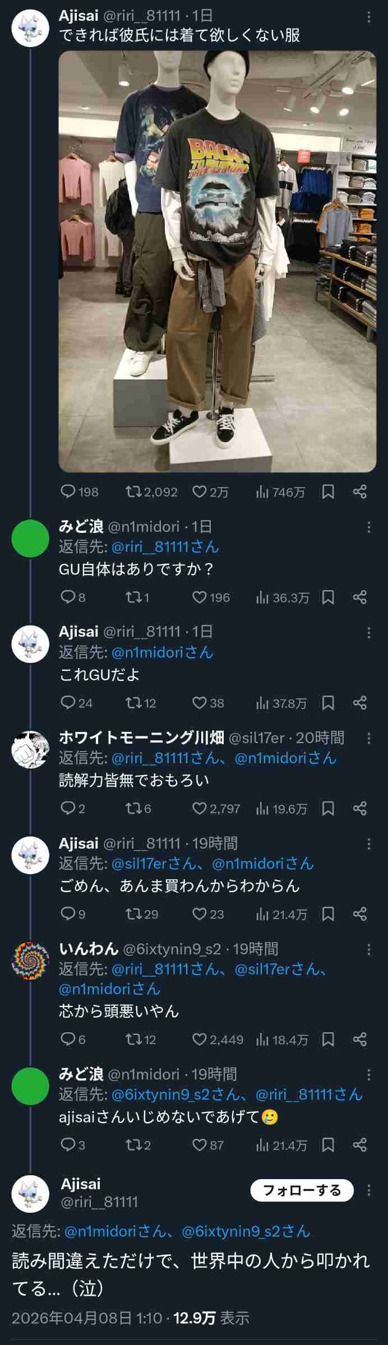Reply to the 'これGUだよ' tweet

68,703
